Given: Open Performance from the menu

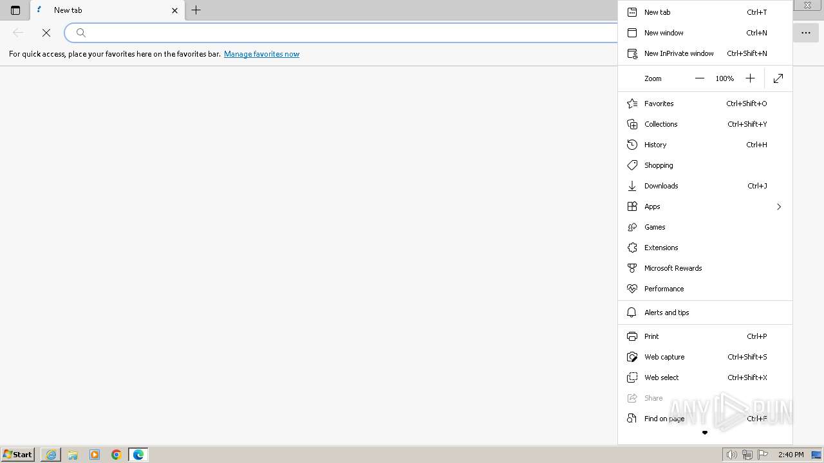Looking at the screenshot, I should tap(705, 289).
